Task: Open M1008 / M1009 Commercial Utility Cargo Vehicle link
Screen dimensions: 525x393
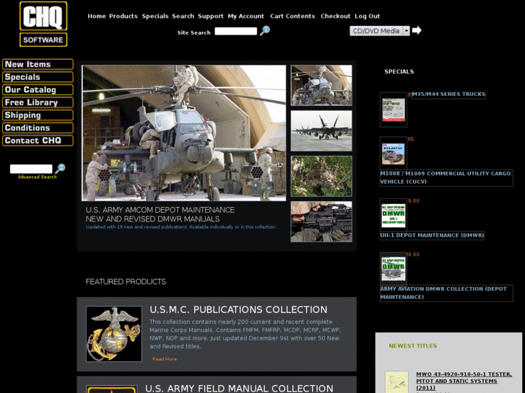Action: coord(446,177)
